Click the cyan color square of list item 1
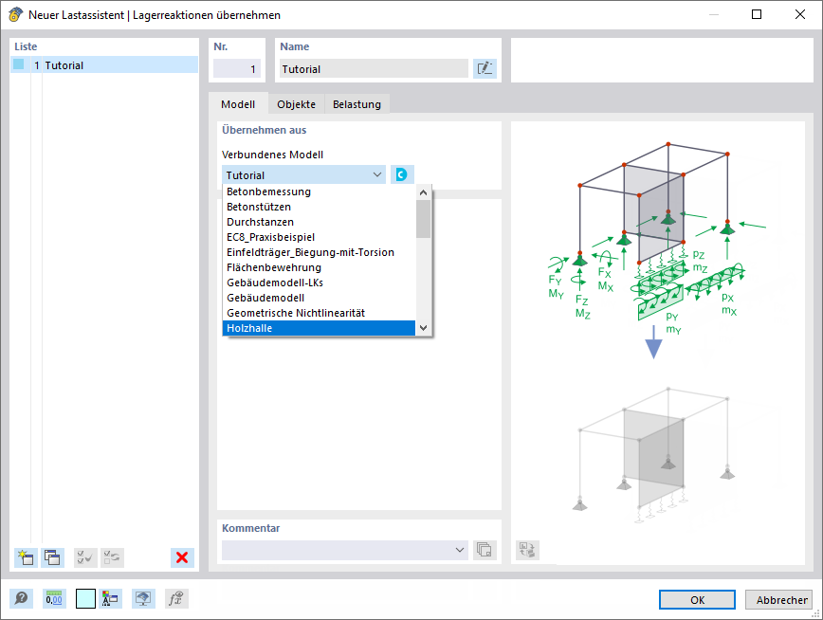Screen dimensions: 823x620 [x=19, y=64]
